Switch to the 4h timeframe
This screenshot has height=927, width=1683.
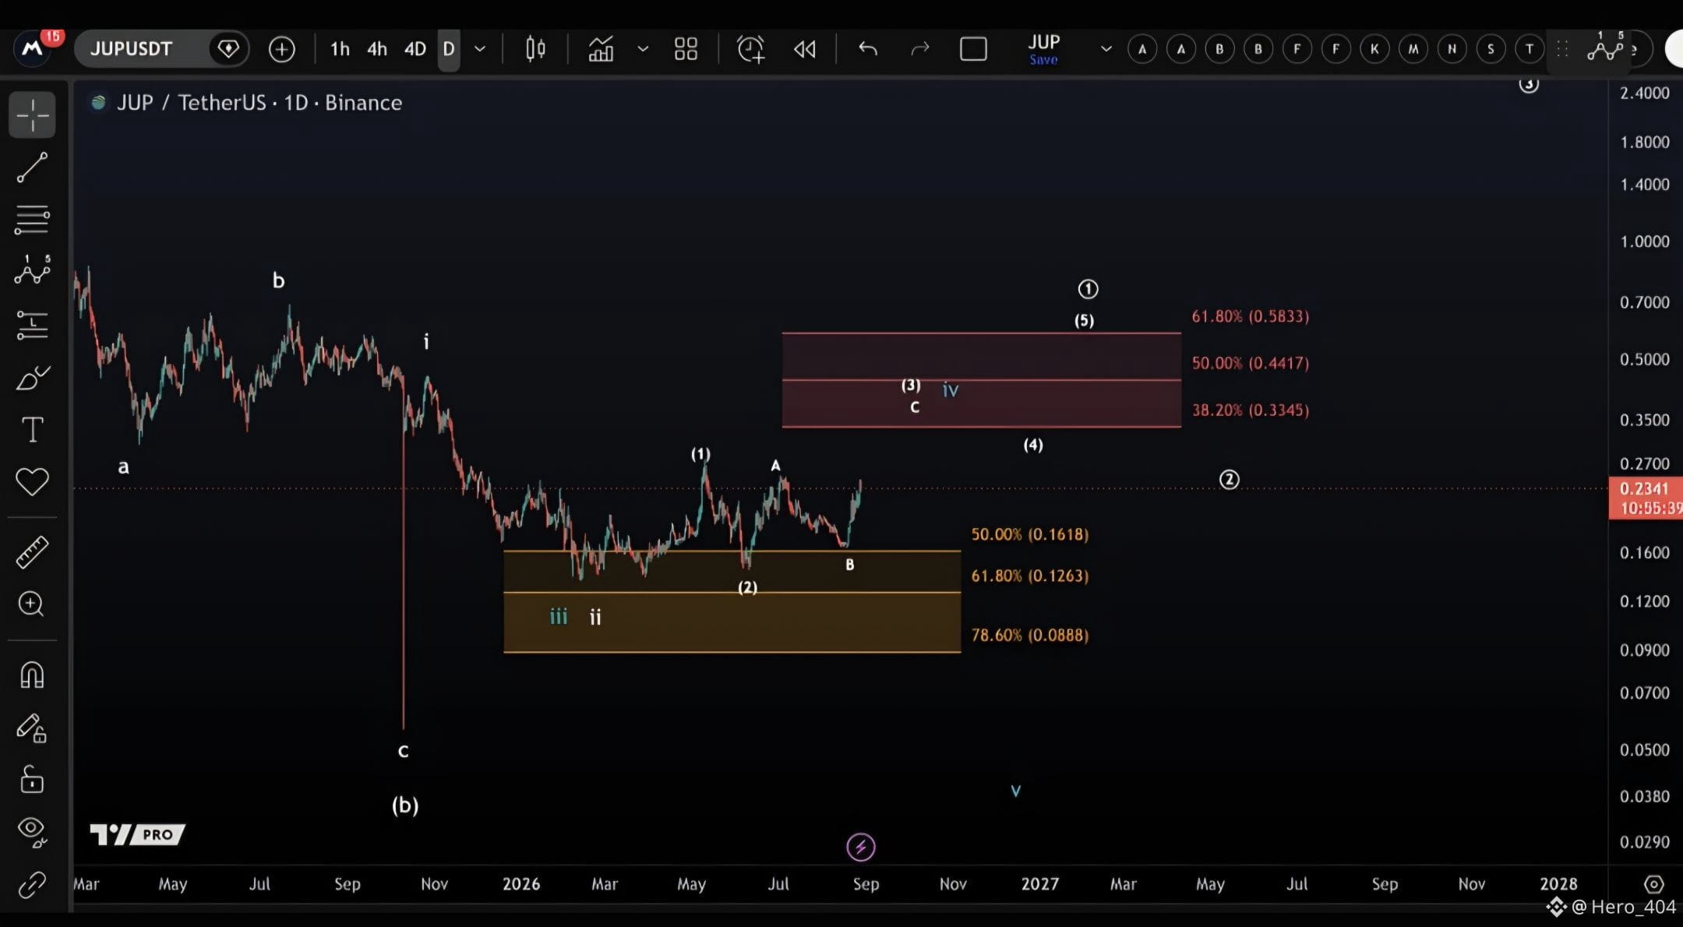377,49
